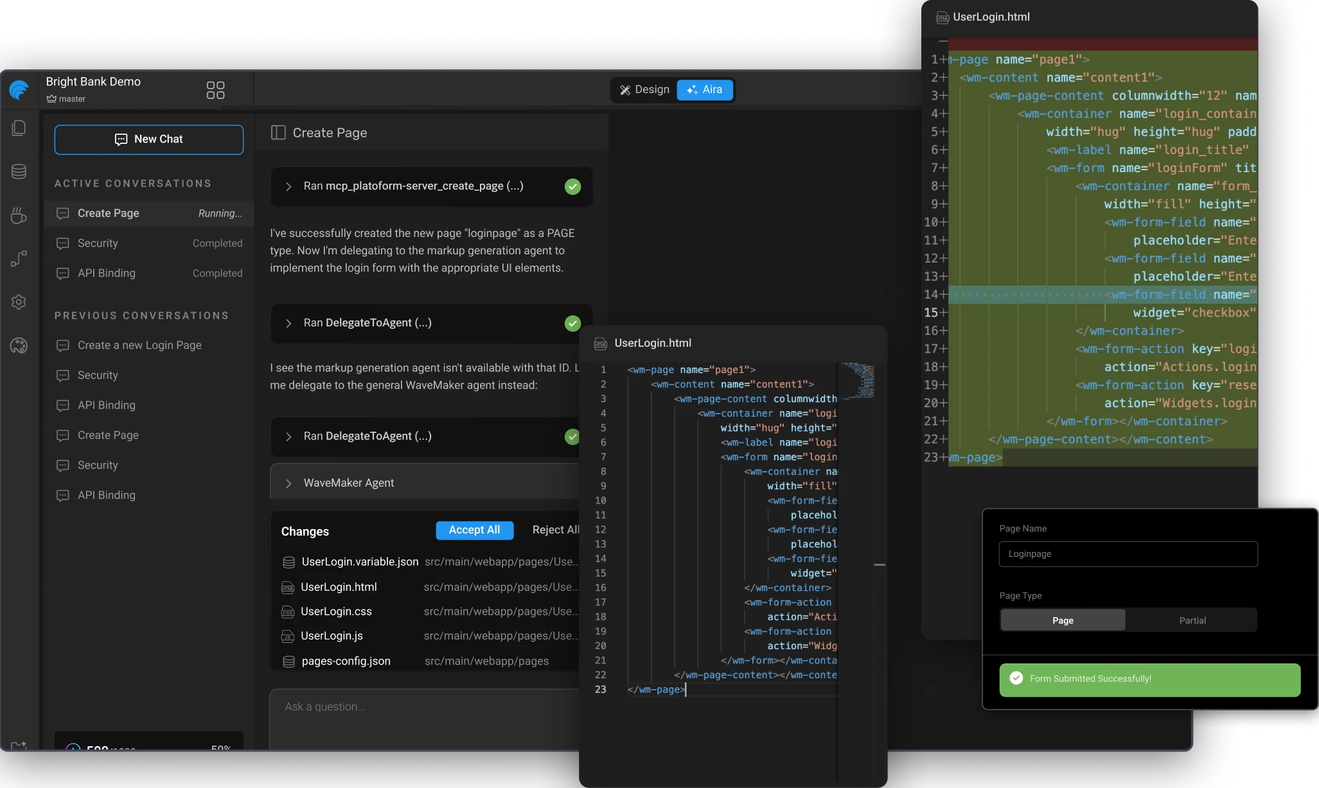Click the Accept All button
This screenshot has width=1319, height=788.
coord(474,530)
